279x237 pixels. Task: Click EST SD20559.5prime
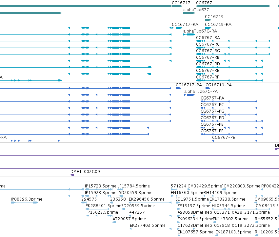138,206
